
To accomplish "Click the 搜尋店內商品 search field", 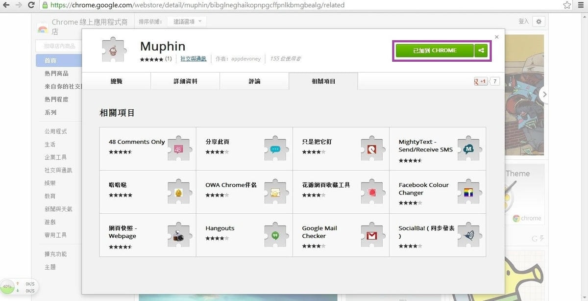I will 59,46.
